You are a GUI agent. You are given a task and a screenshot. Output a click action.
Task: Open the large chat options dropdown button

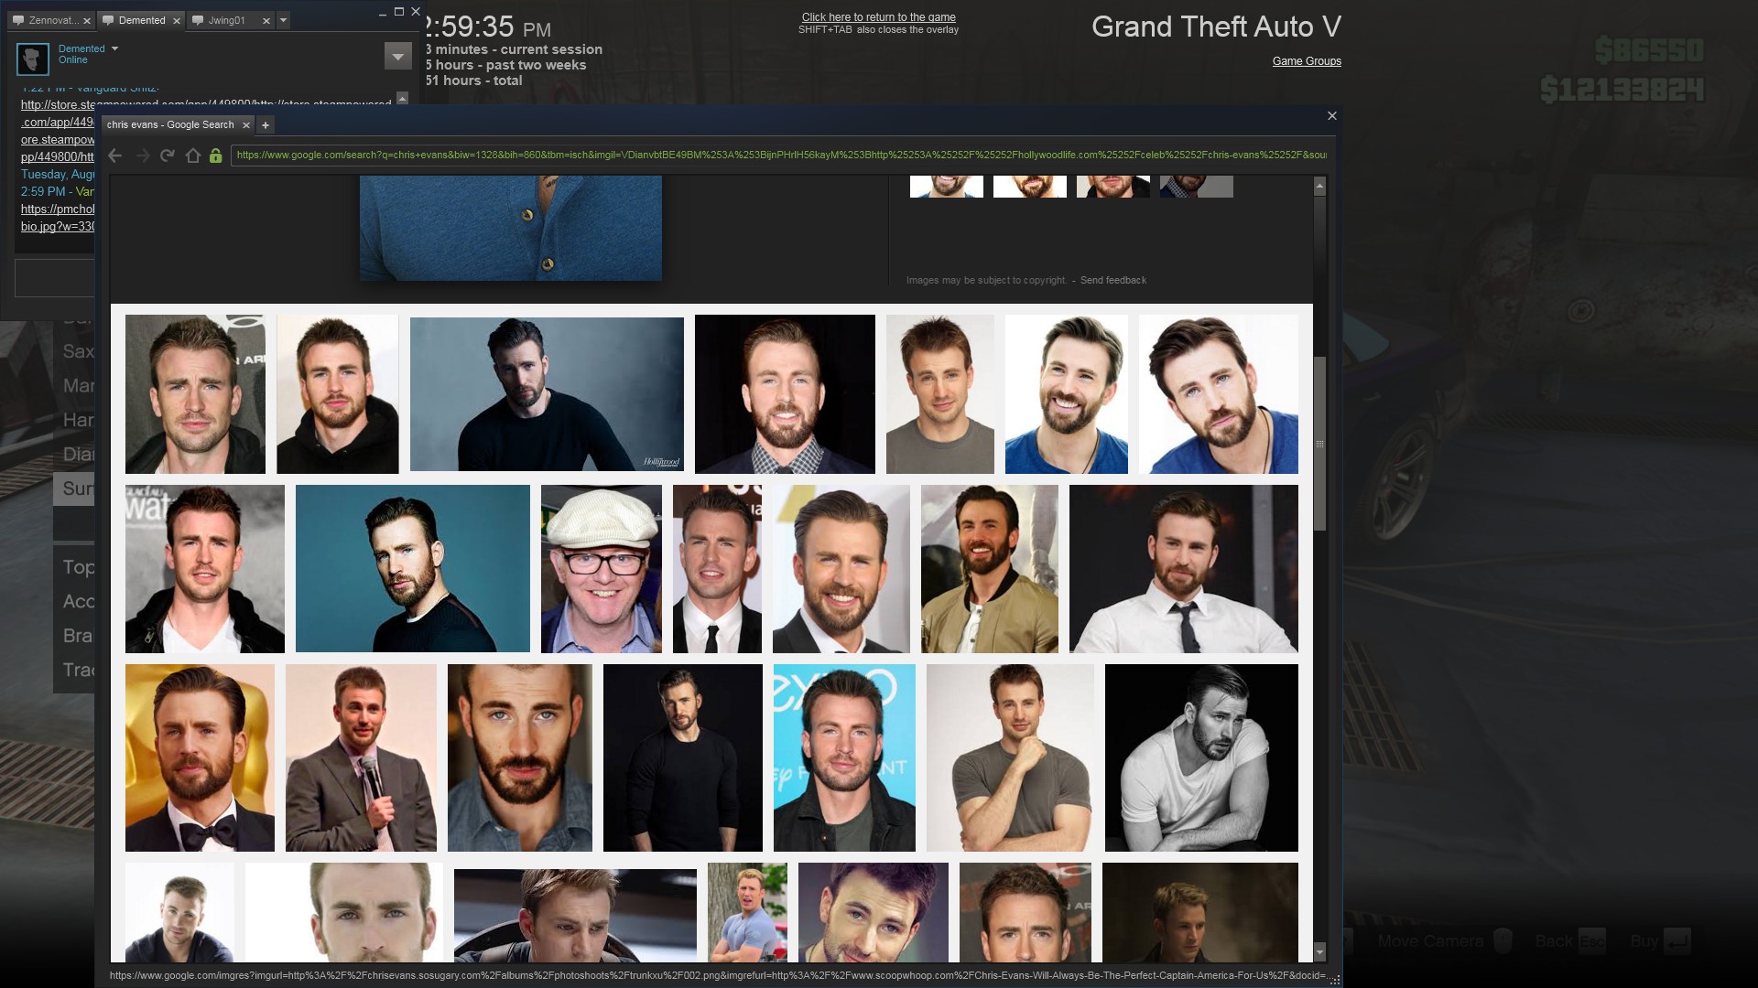coord(397,57)
